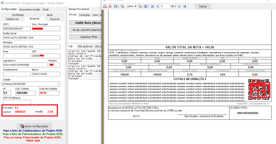The width and height of the screenshot is (276, 144).
Task: Select the WebService tab
Action: coord(12,19)
